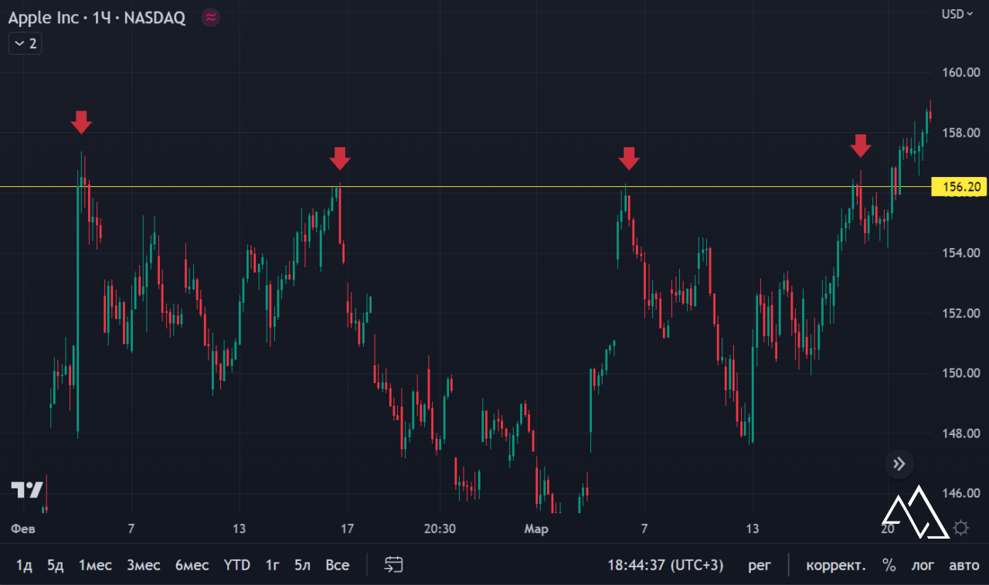Image resolution: width=989 pixels, height=585 pixels.
Task: Expand the collapsed indicators legend showing 2
Action: [25, 43]
